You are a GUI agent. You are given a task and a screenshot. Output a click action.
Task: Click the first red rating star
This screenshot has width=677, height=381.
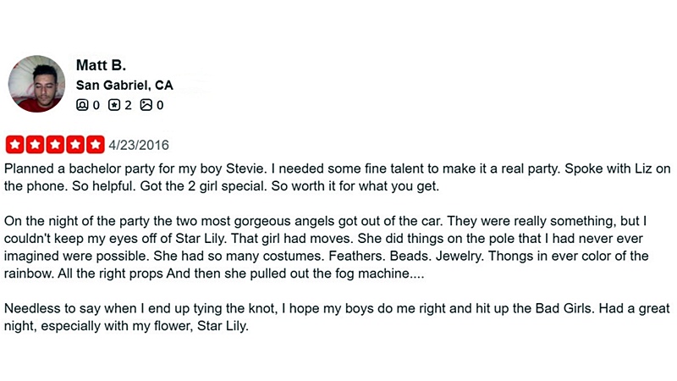tap(14, 145)
